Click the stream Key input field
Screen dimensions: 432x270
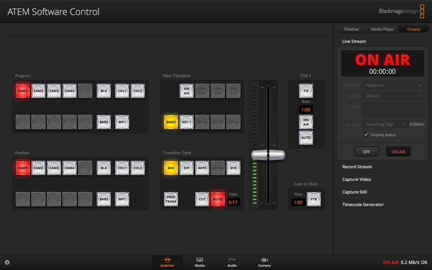pos(394,110)
